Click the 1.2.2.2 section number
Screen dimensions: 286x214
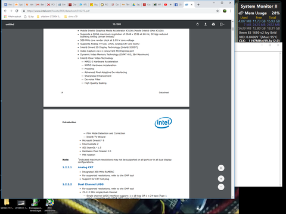[67, 184]
